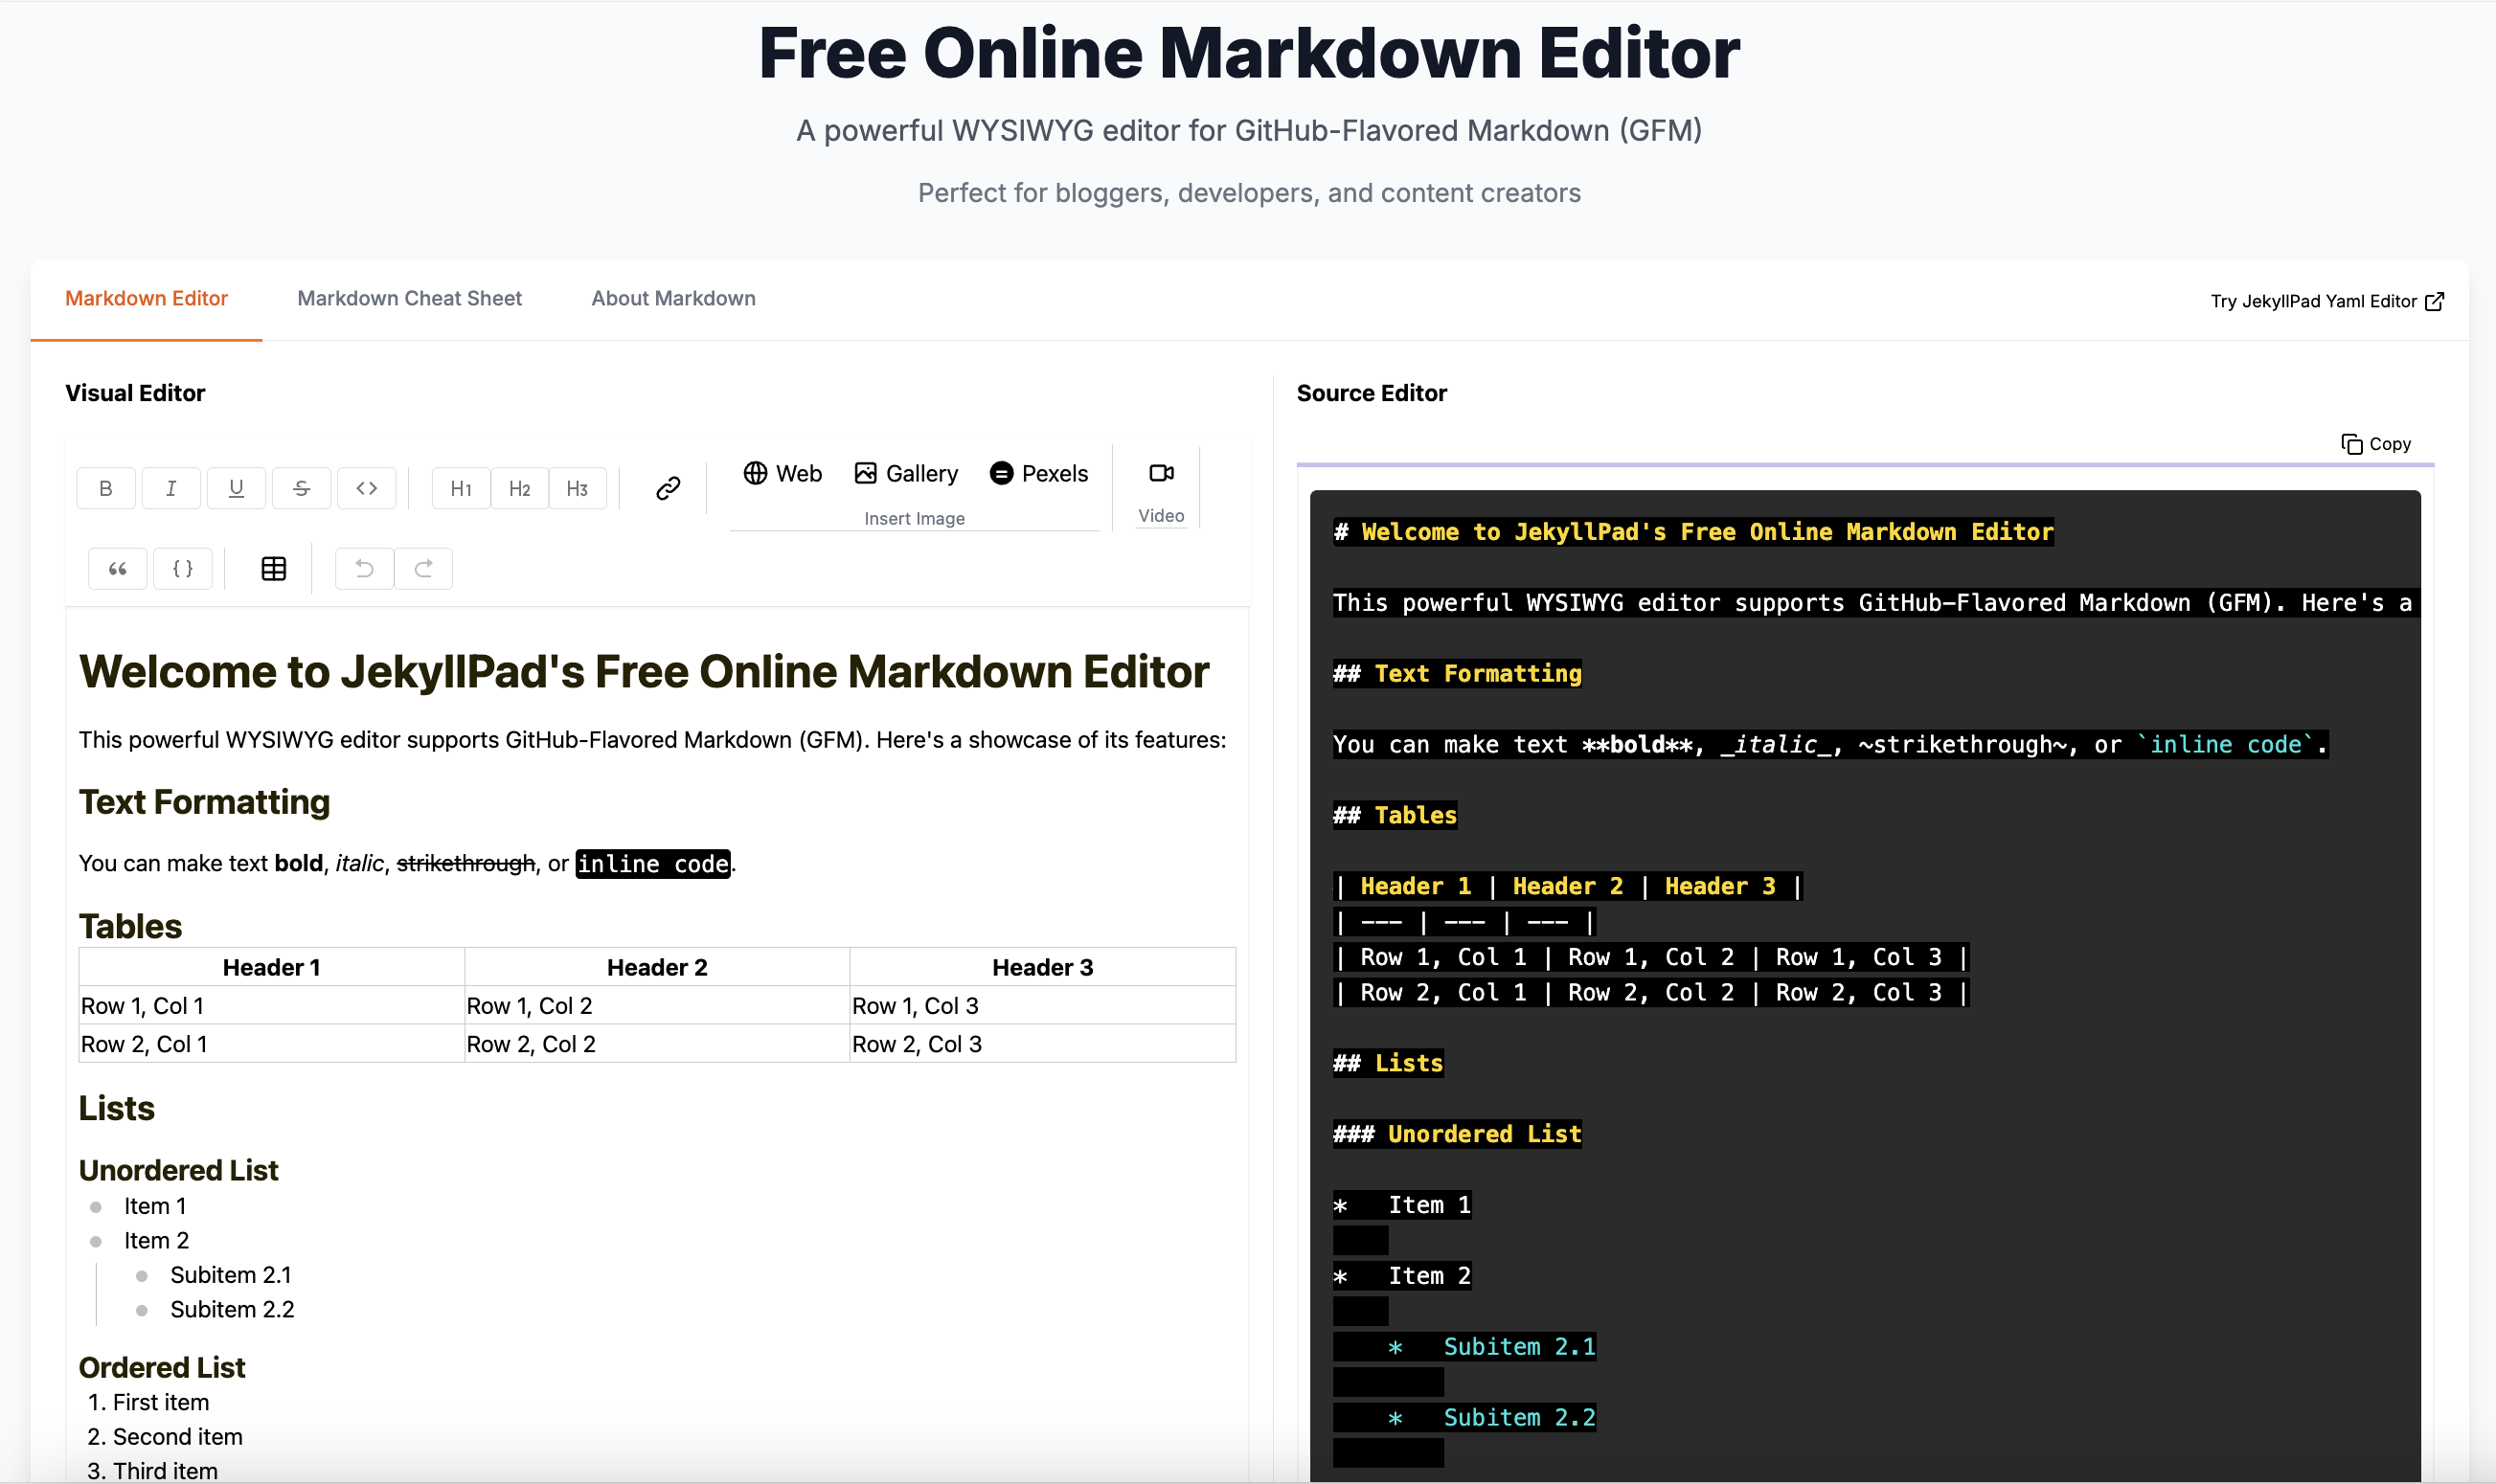The height and width of the screenshot is (1484, 2496).
Task: Toggle underline formatting
Action: pos(236,488)
